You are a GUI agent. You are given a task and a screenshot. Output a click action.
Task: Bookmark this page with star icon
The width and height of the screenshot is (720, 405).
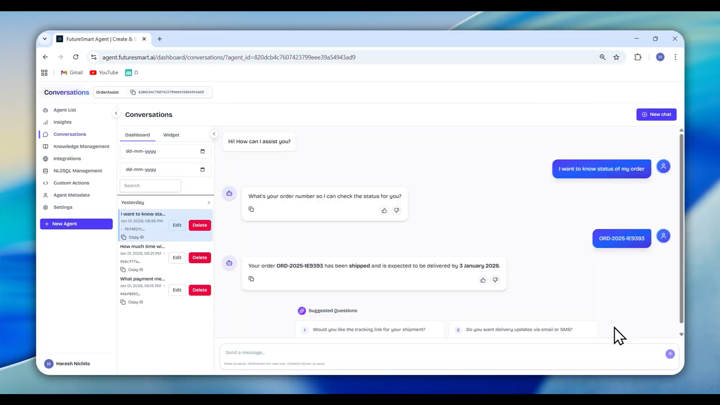pyautogui.click(x=616, y=57)
